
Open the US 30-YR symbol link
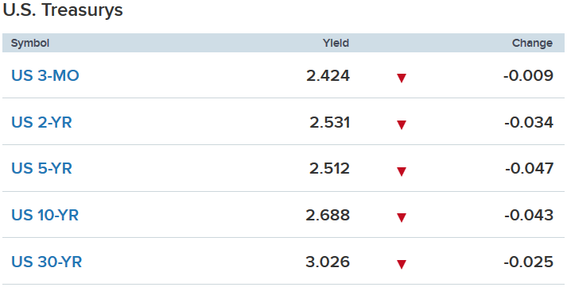tap(47, 262)
